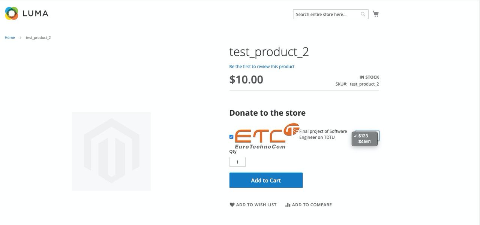This screenshot has width=480, height=225.
Task: Click the product placeholder image
Action: point(111,151)
